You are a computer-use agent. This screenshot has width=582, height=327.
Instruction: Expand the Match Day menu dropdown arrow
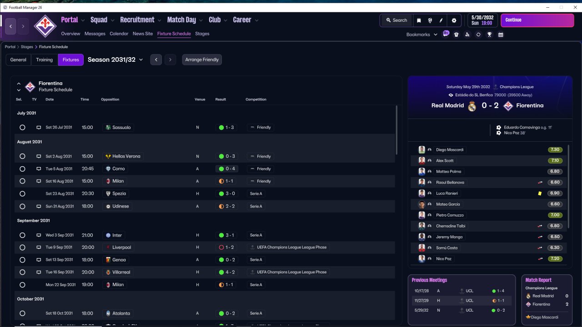201,20
